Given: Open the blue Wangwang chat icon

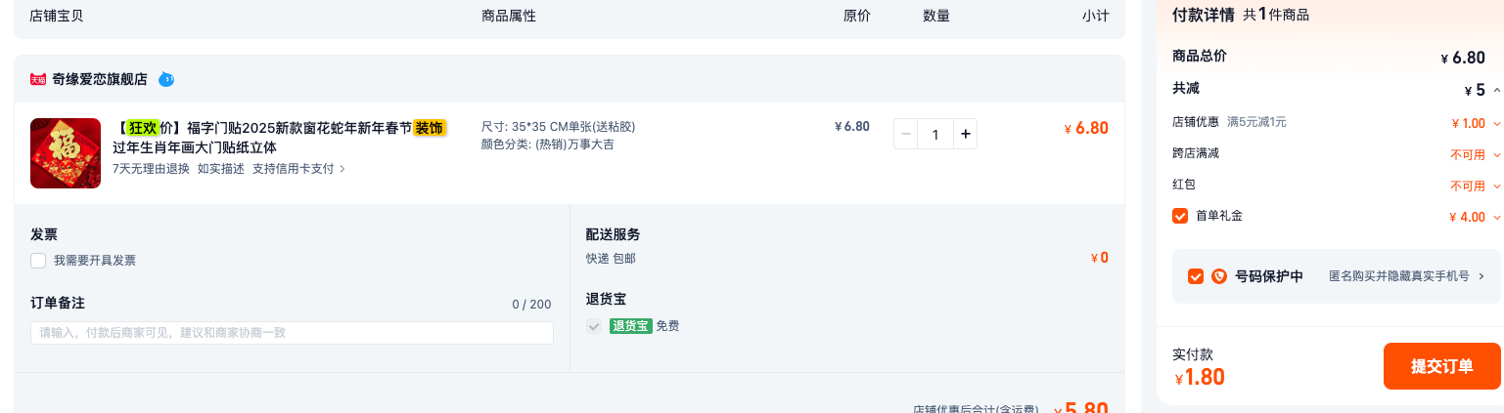Looking at the screenshot, I should (x=166, y=79).
